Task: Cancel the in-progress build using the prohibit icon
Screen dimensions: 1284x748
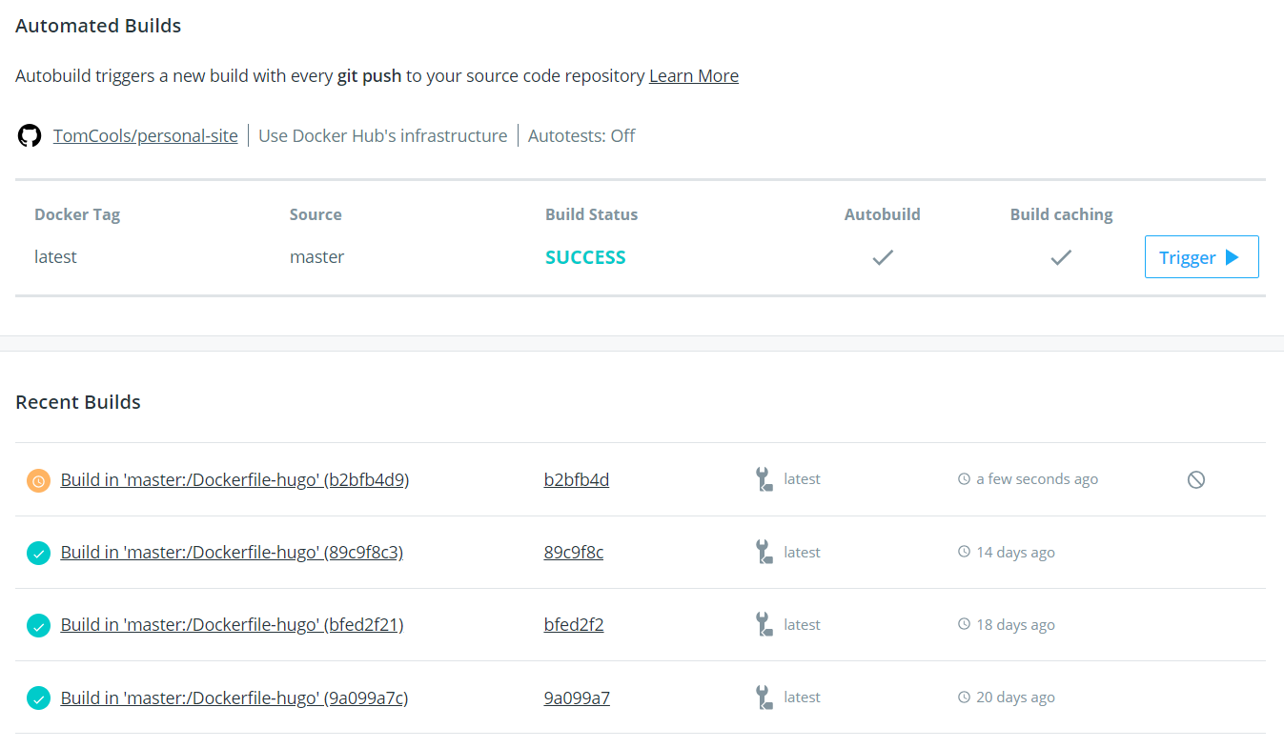Action: [x=1196, y=479]
